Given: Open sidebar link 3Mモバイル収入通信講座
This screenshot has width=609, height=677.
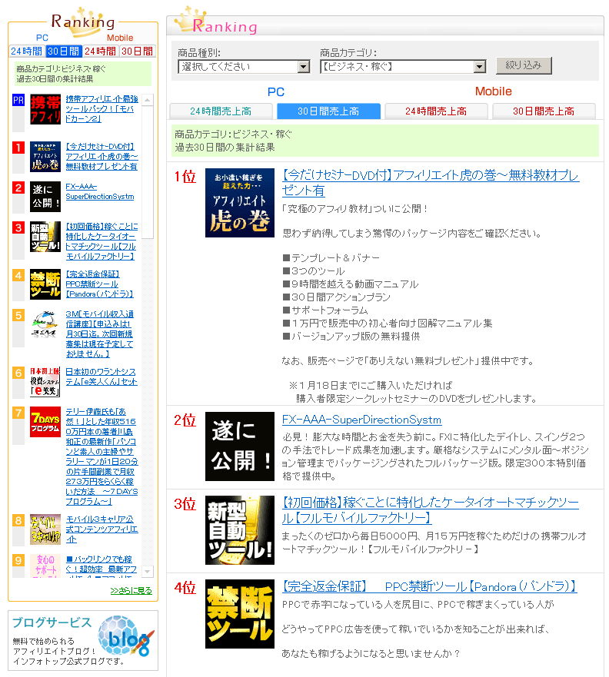Looking at the screenshot, I should pos(99,334).
